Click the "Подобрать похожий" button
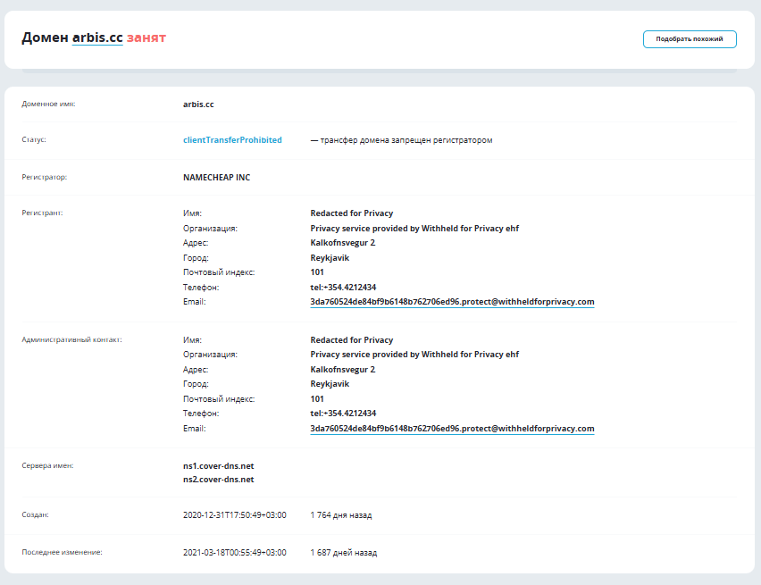 tap(689, 39)
